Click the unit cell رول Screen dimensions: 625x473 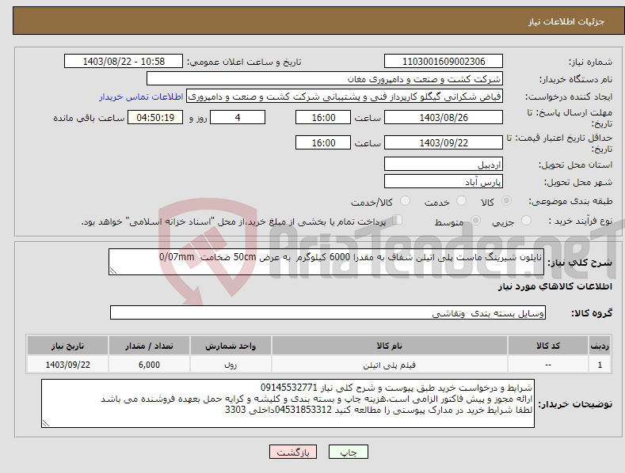[231, 365]
